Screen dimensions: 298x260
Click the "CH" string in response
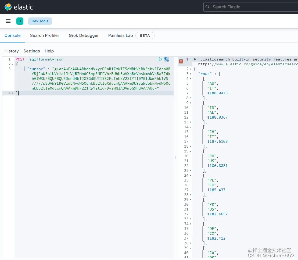212,132
